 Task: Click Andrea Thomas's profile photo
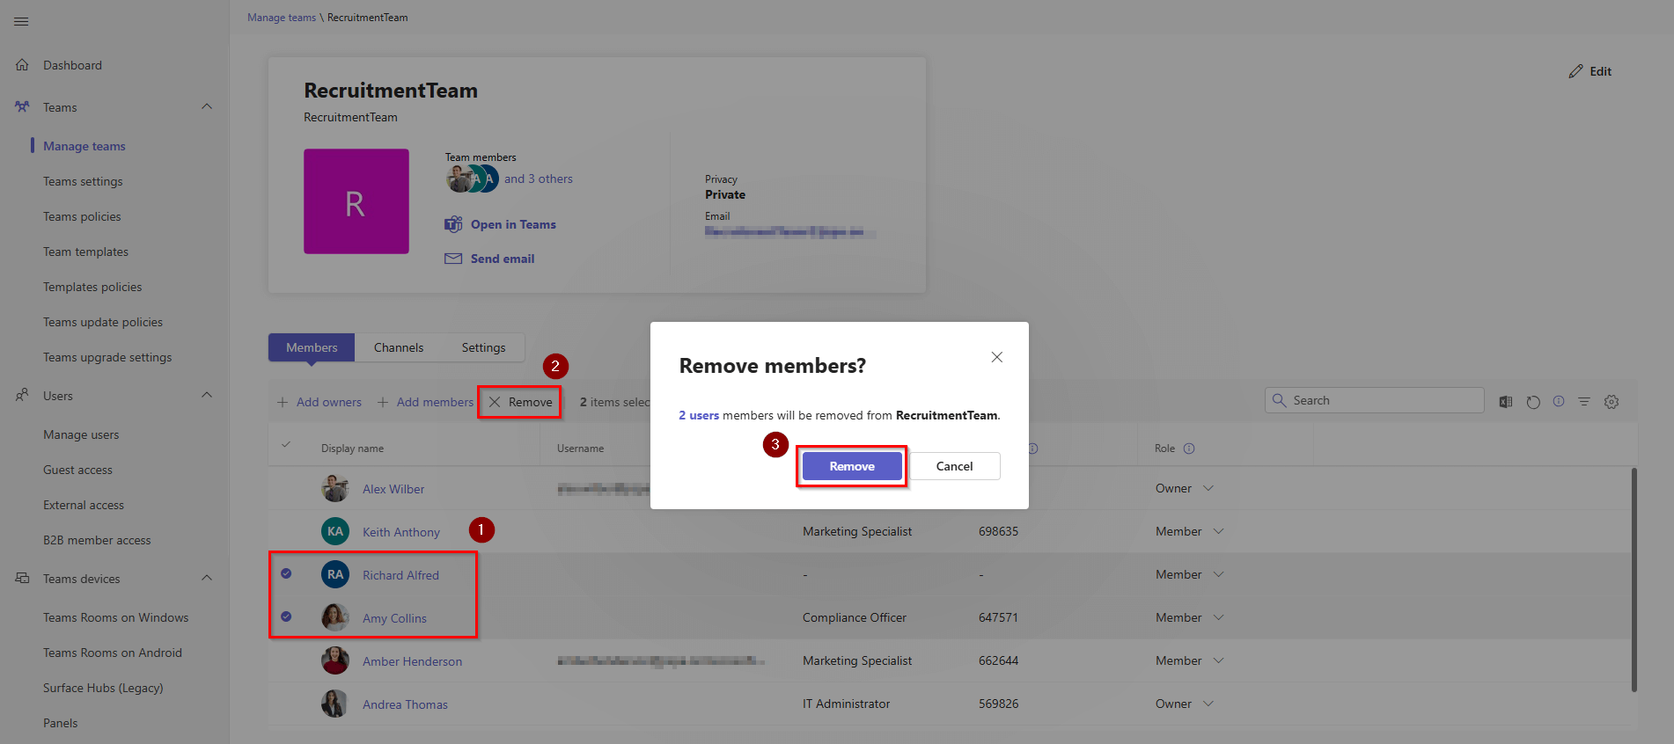(335, 704)
